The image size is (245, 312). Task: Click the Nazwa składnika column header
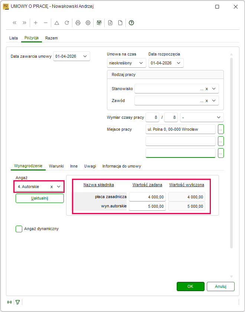pos(99,185)
